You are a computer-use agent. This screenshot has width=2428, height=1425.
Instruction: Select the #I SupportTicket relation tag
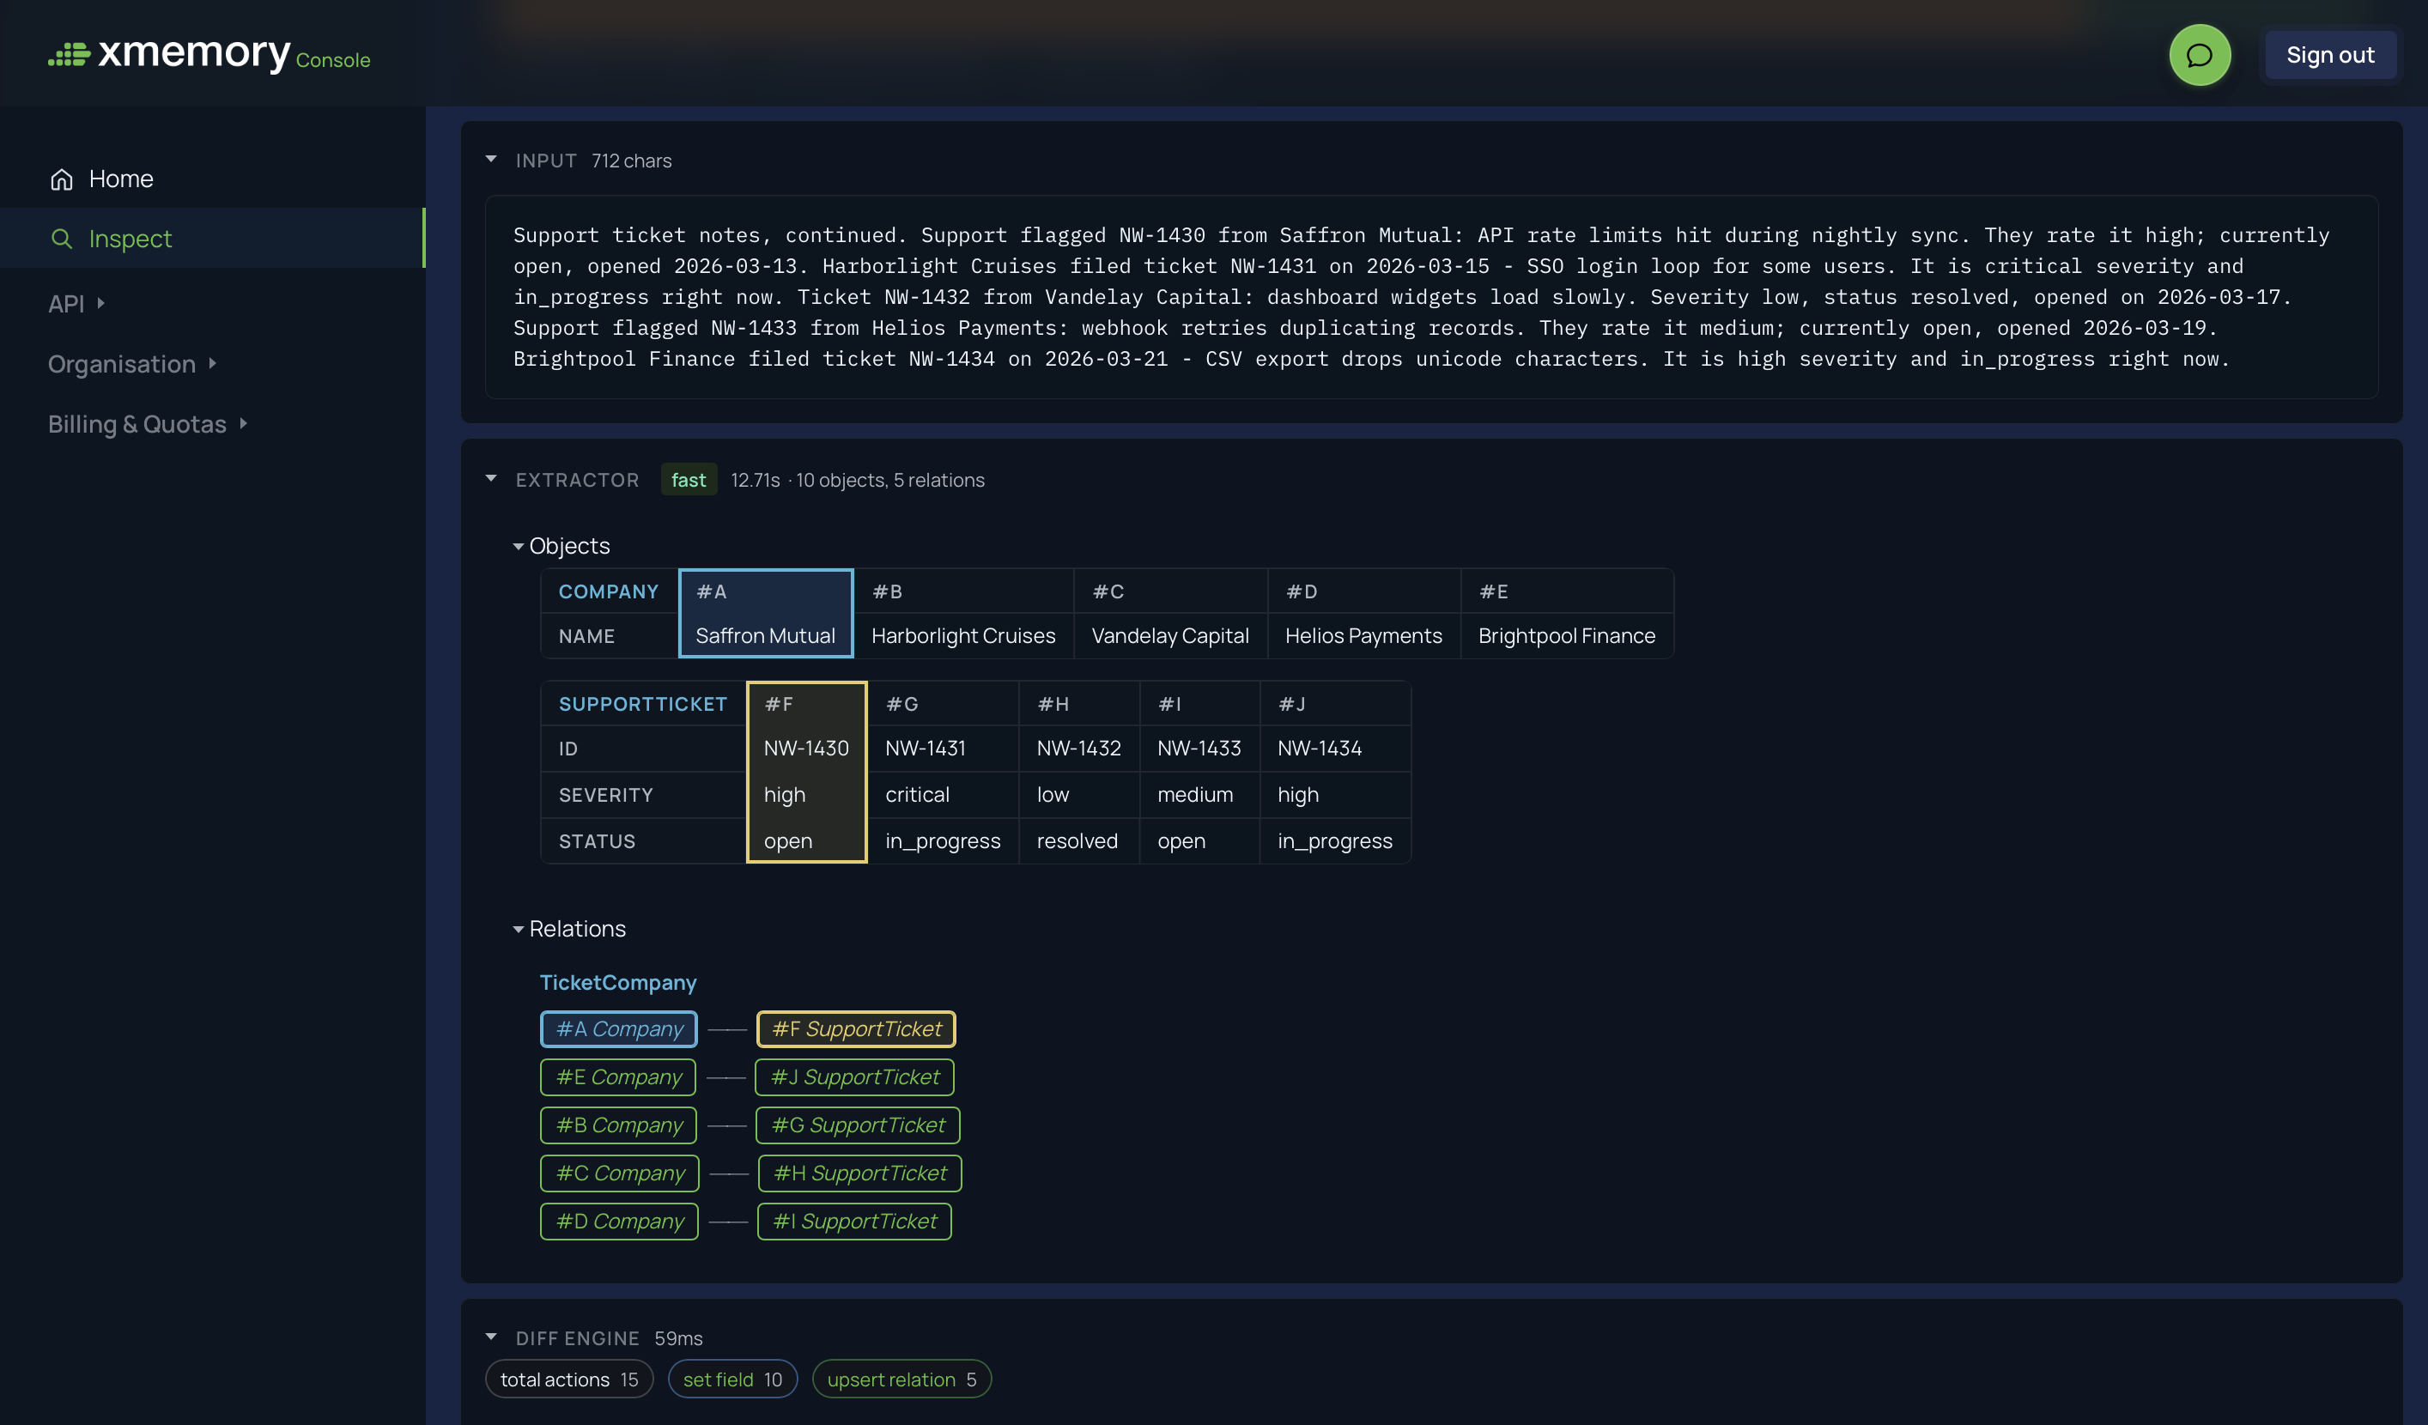tap(853, 1222)
